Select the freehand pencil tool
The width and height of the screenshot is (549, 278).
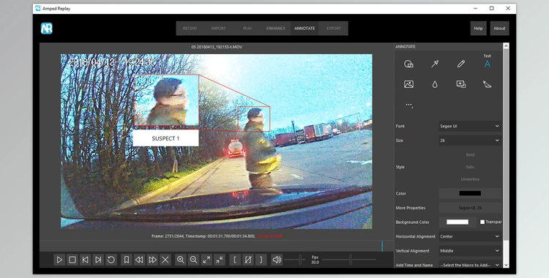pyautogui.click(x=460, y=64)
